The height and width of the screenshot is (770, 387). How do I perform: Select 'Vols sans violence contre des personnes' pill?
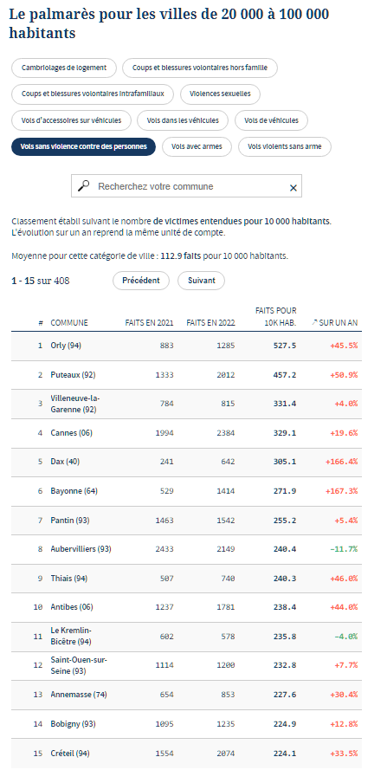(83, 146)
